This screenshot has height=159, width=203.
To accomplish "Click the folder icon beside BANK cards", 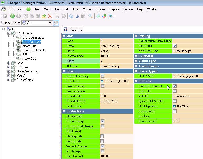I will pyautogui.click(x=13, y=33).
